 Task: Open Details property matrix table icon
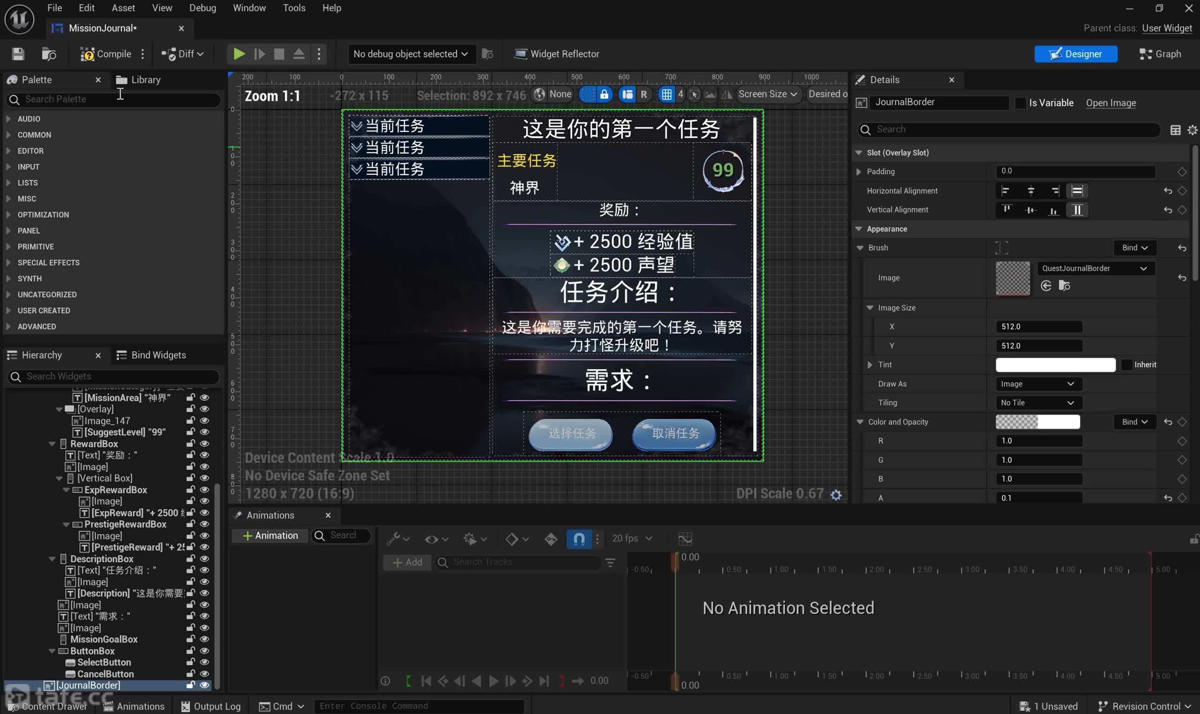tap(1175, 130)
